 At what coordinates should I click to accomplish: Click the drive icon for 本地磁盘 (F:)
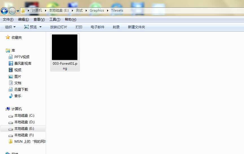(x=11, y=136)
